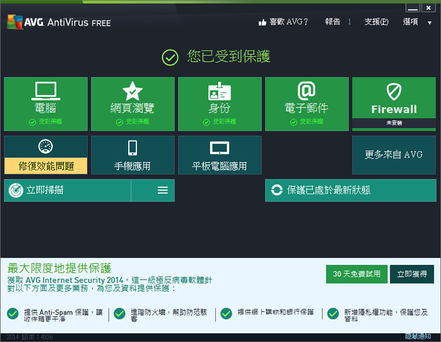Close the AVG window
The image size is (441, 342).
(x=428, y=8)
